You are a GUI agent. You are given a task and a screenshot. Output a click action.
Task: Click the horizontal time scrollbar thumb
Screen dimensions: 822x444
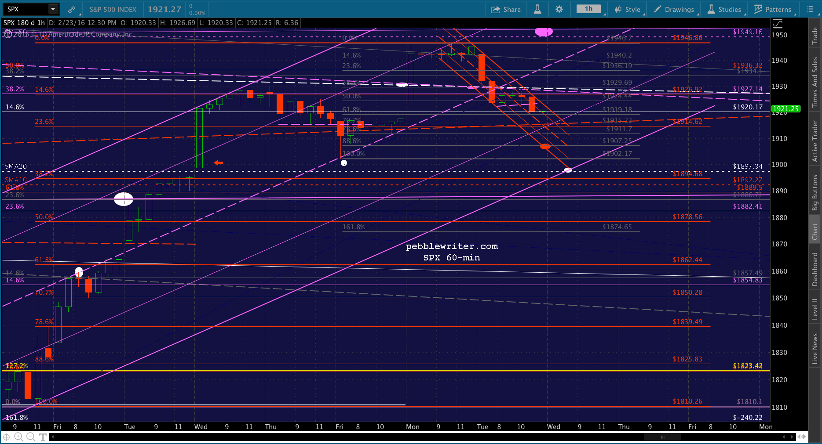[662, 437]
